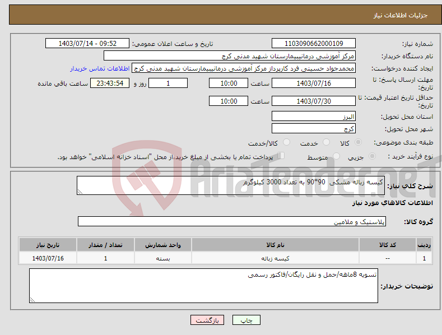The image size is (442, 335).
Task: Click the گروه کالا field پلاستیک و ملامین
Action: 232,222
